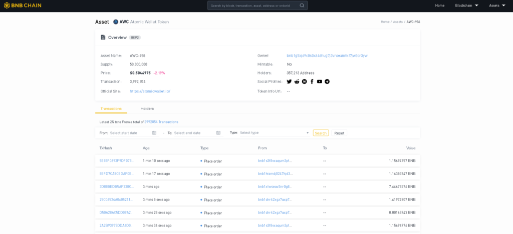Image resolution: width=513 pixels, height=234 pixels.
Task: Click the BNB Chain logo
Action: pyautogui.click(x=23, y=5)
